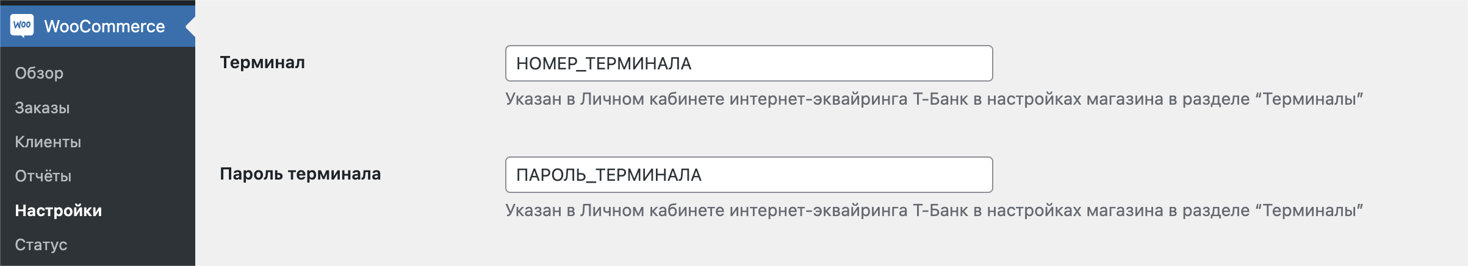The width and height of the screenshot is (1468, 266).
Task: Open the Обзор submenu page
Action: (39, 73)
